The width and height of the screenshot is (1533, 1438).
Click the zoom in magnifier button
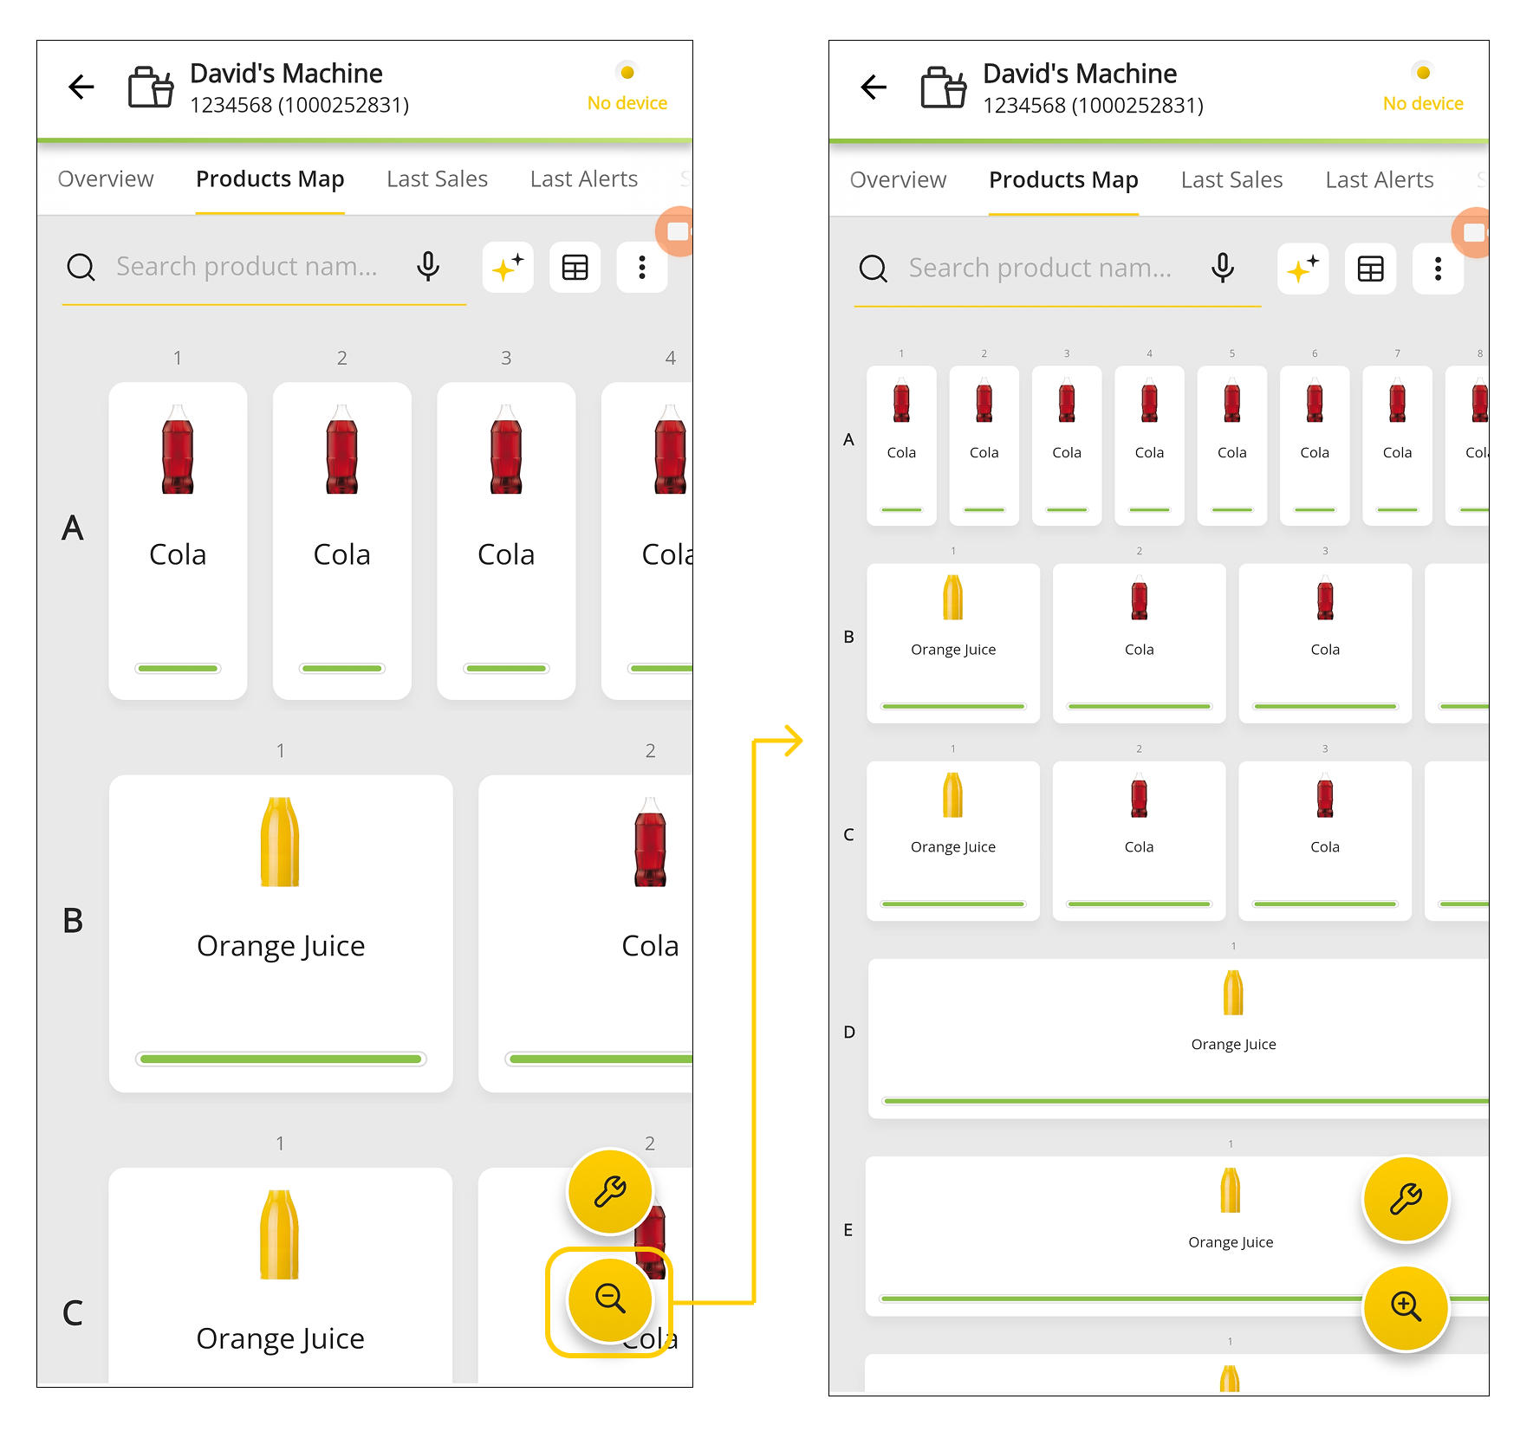click(x=1405, y=1307)
